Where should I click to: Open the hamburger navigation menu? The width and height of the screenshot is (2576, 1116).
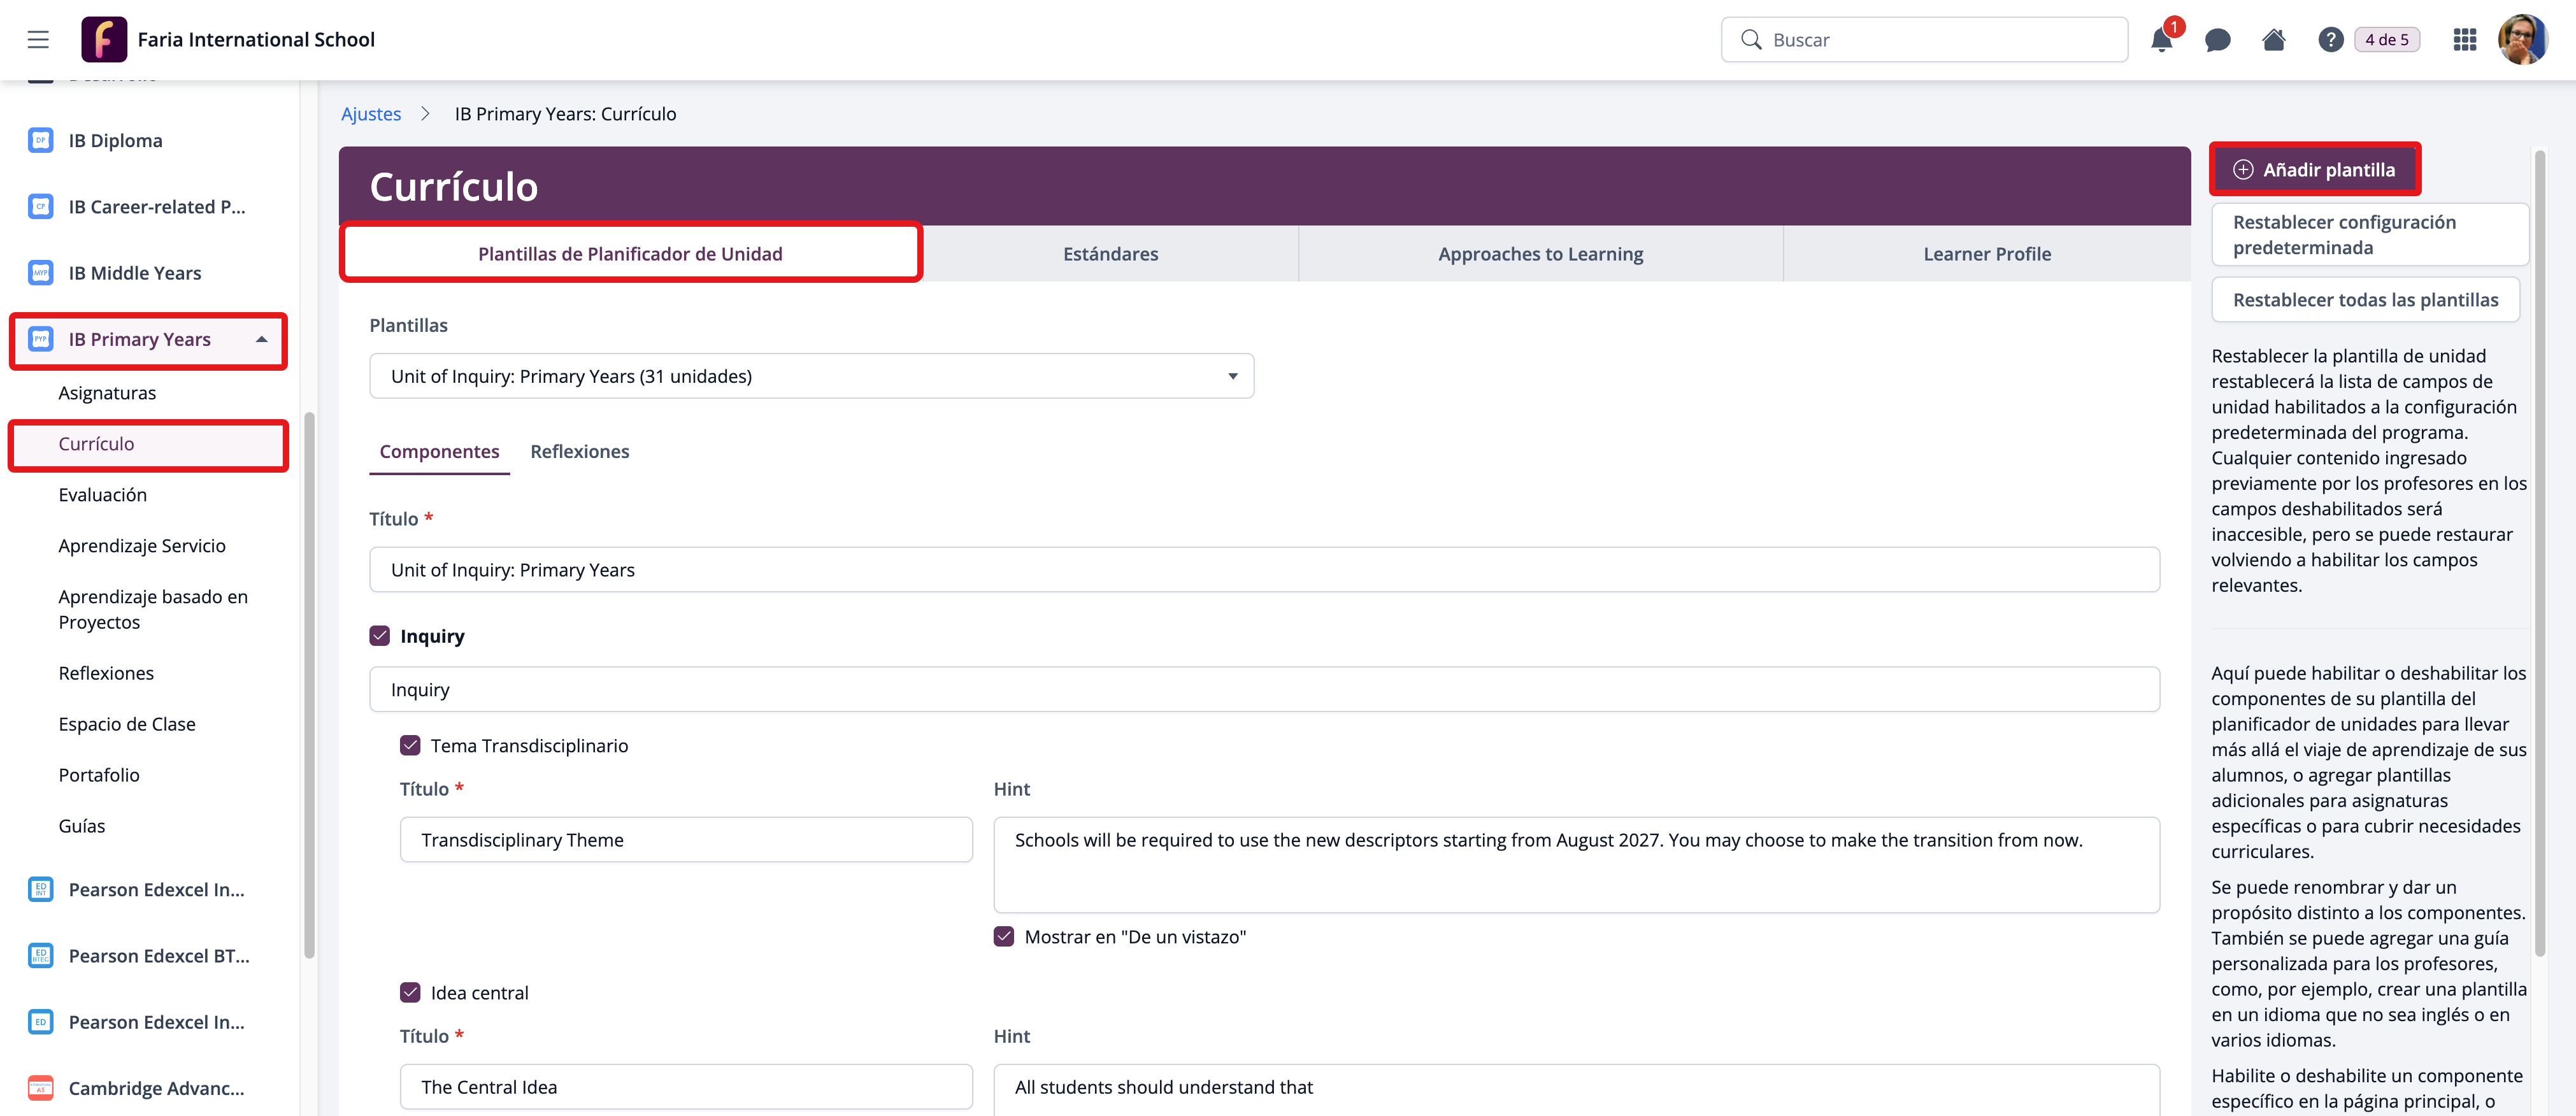[x=38, y=39]
